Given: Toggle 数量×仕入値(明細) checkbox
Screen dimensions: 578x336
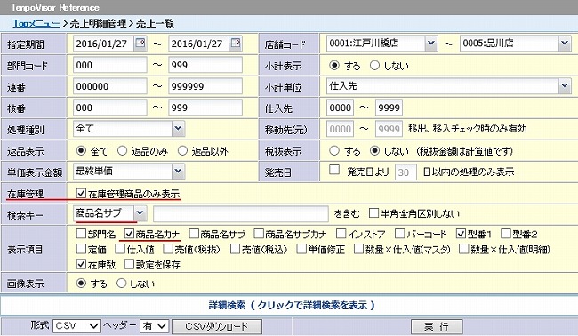Looking at the screenshot, I should coord(463,249).
